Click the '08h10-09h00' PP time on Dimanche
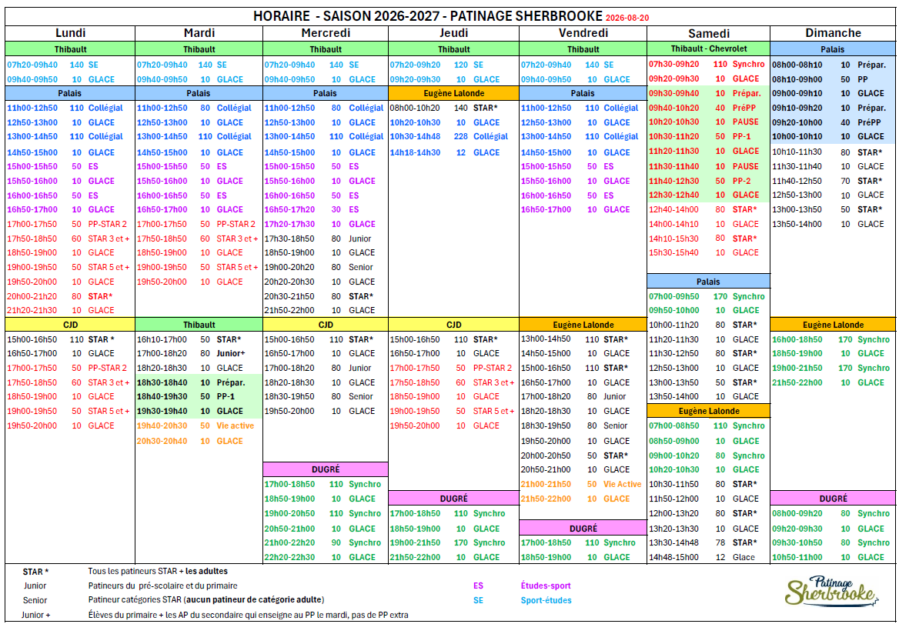899x624 pixels. click(797, 79)
